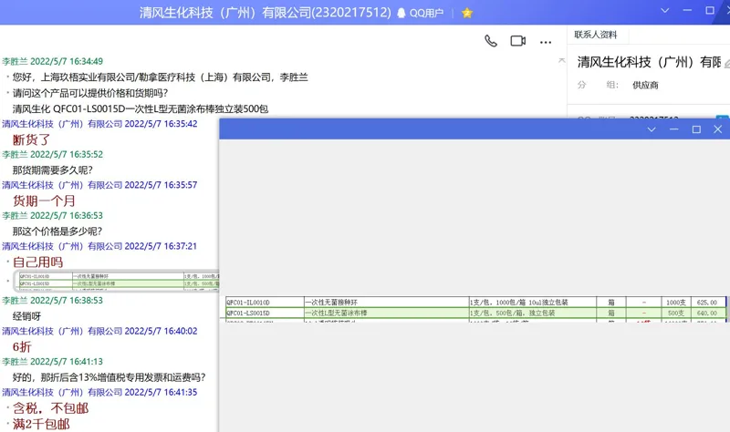Click the message 请问这个产品可以提供价格和货期吗?

coord(90,93)
